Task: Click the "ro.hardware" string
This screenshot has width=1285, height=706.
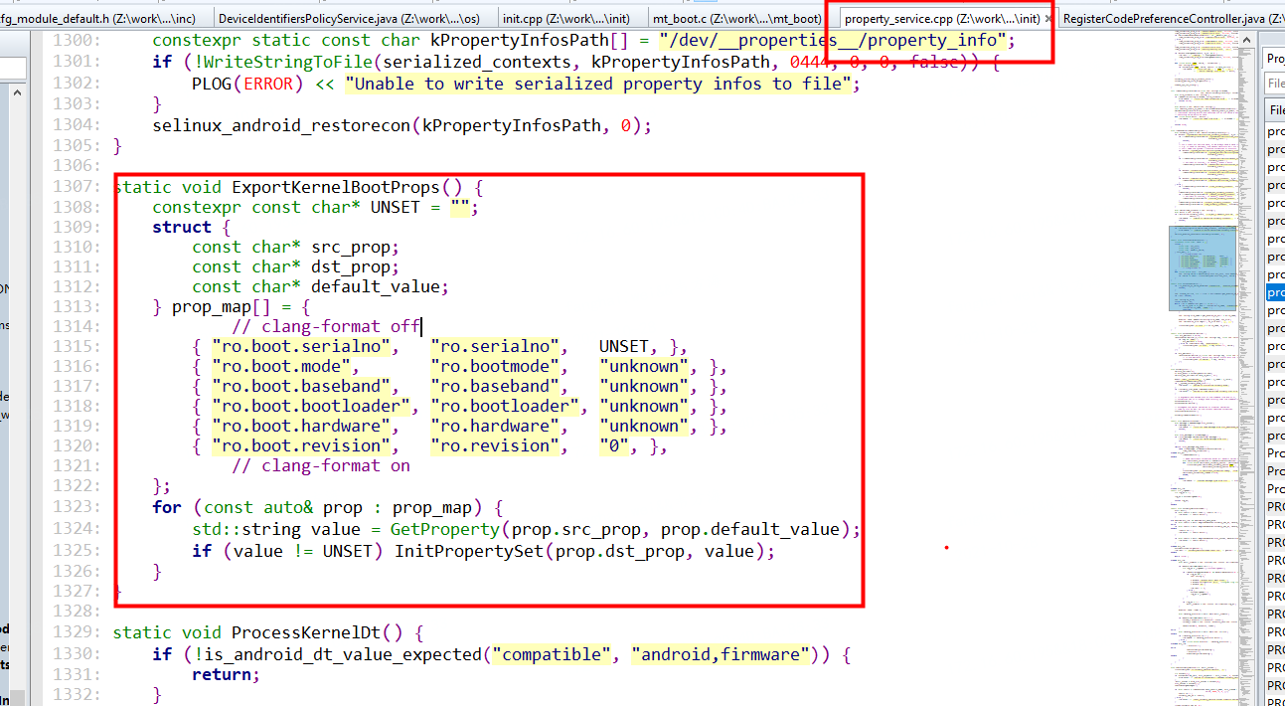Action: (x=495, y=426)
